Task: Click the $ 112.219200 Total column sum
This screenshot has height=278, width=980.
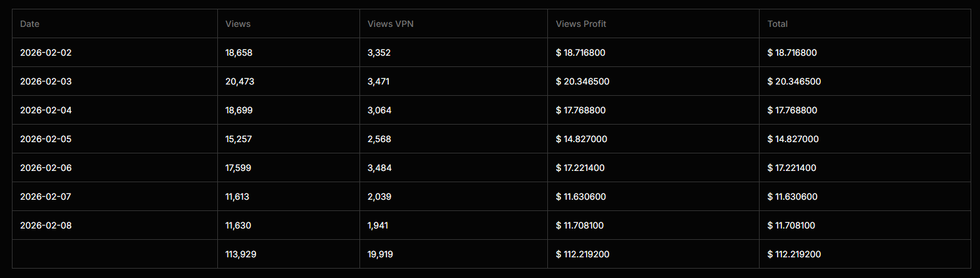Action: (x=795, y=254)
